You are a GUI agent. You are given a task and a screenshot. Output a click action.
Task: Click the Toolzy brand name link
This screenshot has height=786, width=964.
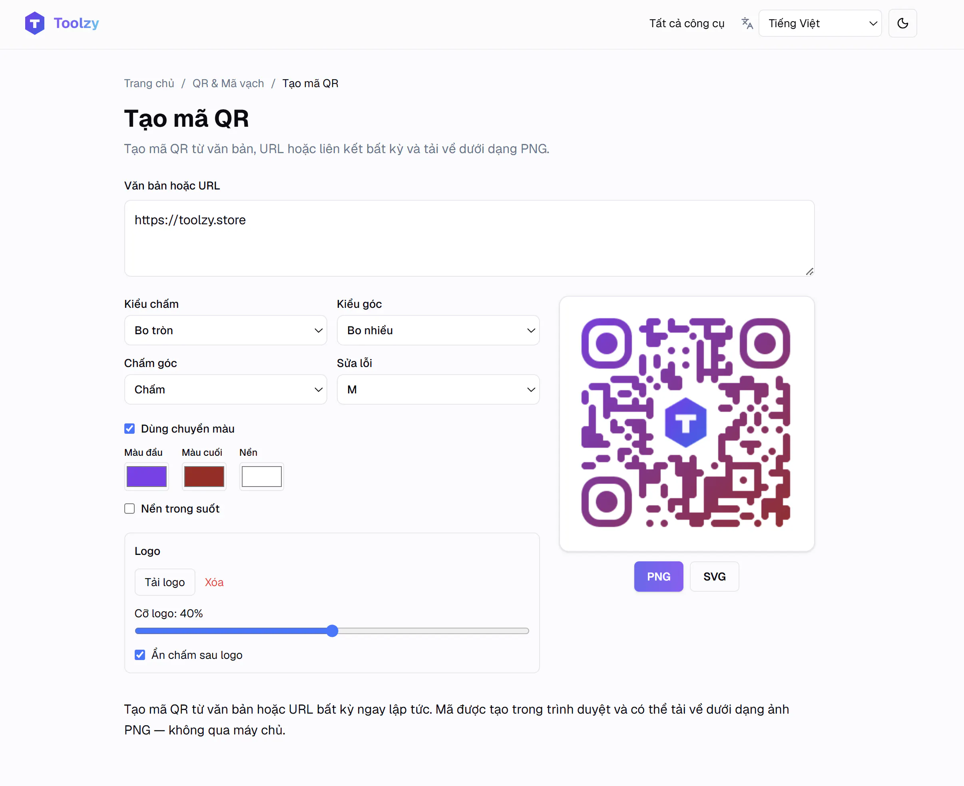click(x=76, y=23)
